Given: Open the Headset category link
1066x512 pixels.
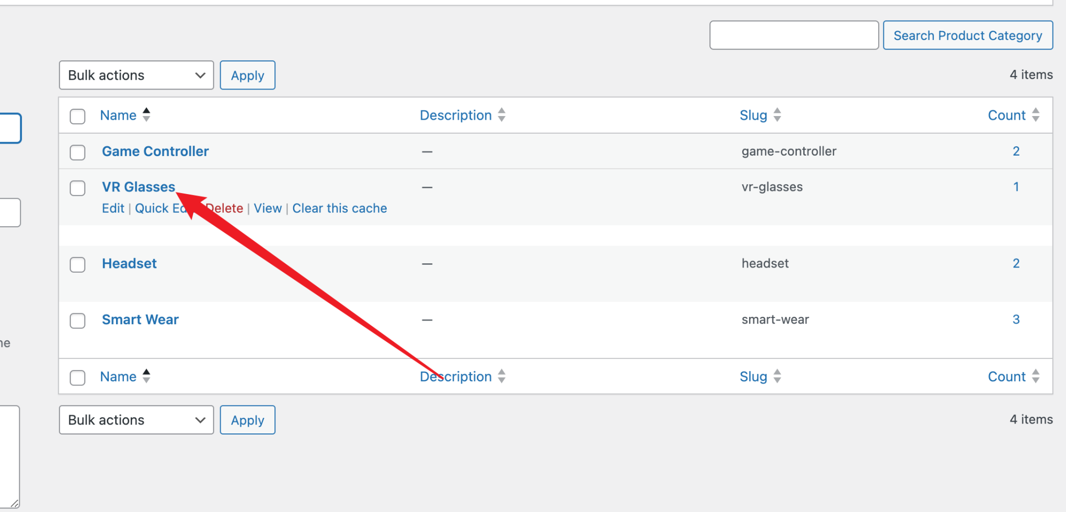Looking at the screenshot, I should [129, 264].
